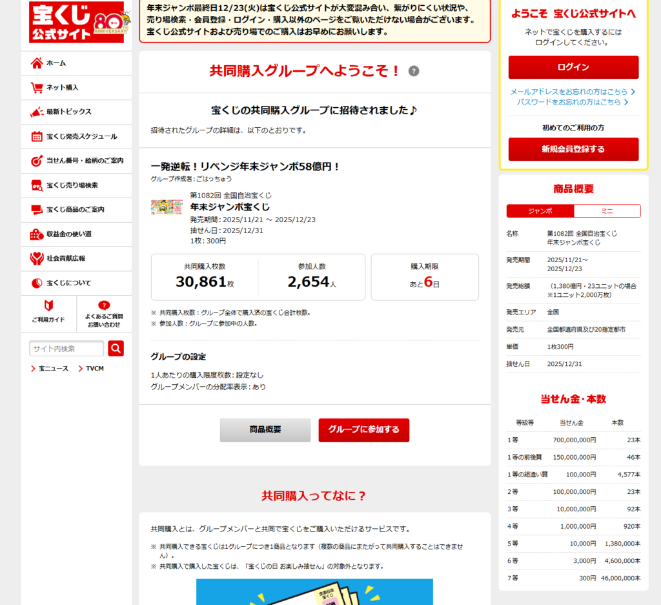Screen dimensions: 661x605
Task: Click the 年末ジャンボ lottery thumbnail image
Action: (x=167, y=207)
